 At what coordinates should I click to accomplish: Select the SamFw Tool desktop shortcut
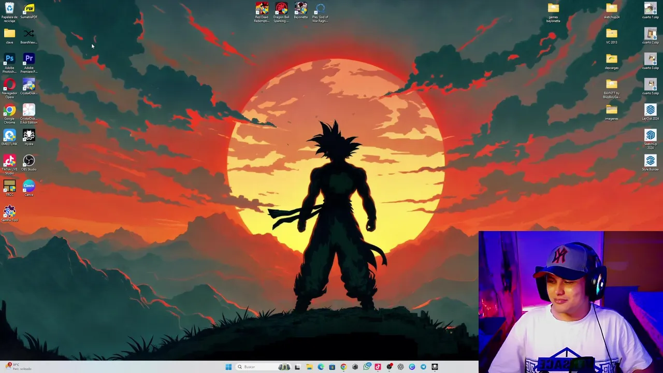click(9, 214)
